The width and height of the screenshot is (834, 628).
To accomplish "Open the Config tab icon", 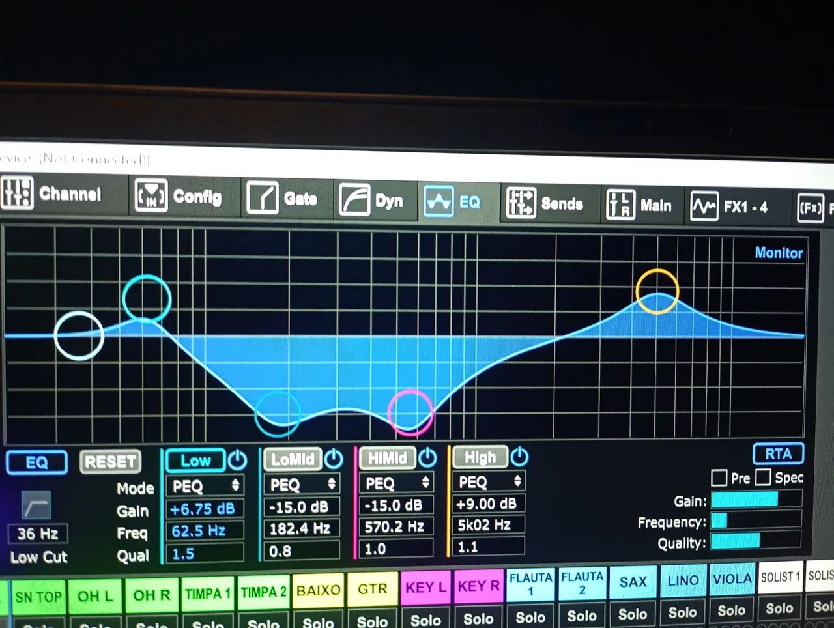I will click(151, 195).
